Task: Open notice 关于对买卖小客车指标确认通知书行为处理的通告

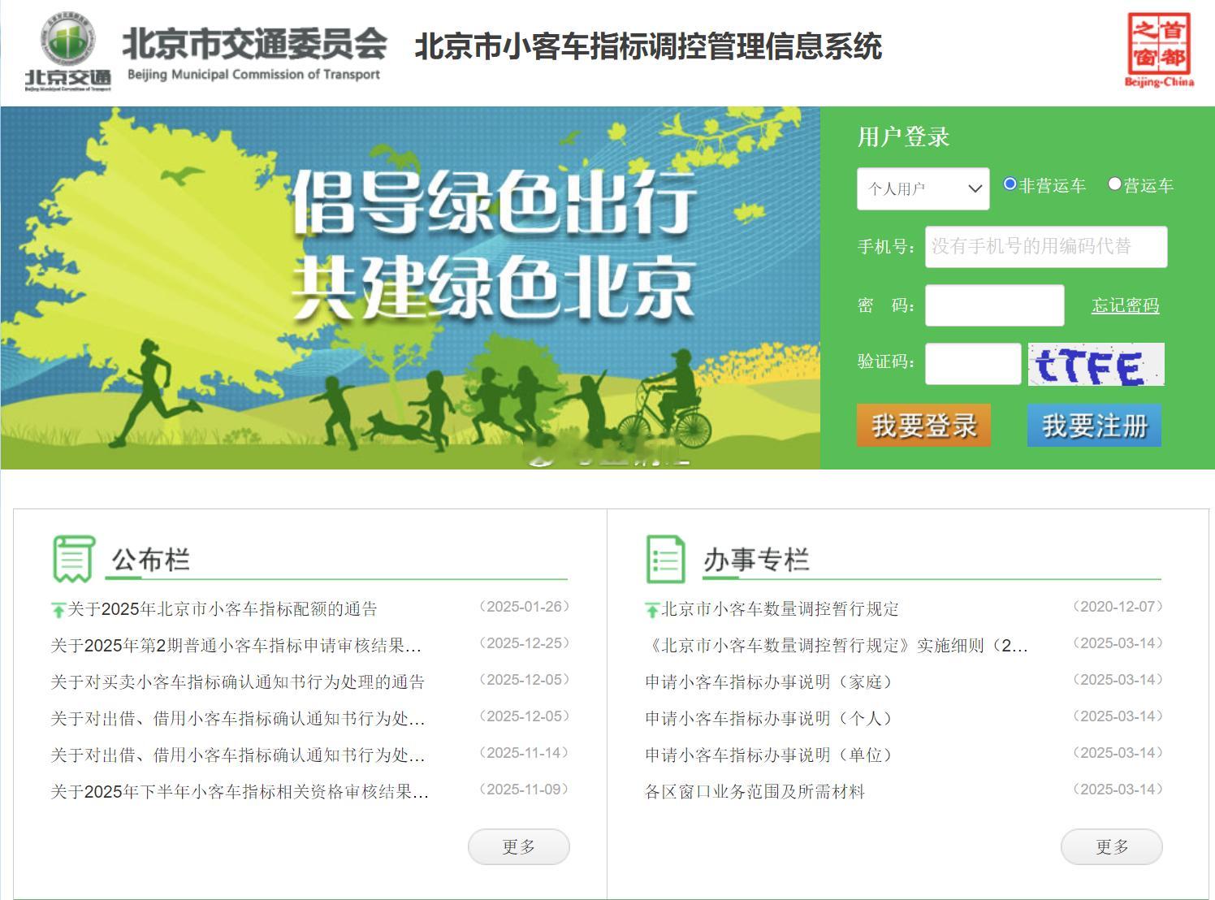Action: (238, 682)
